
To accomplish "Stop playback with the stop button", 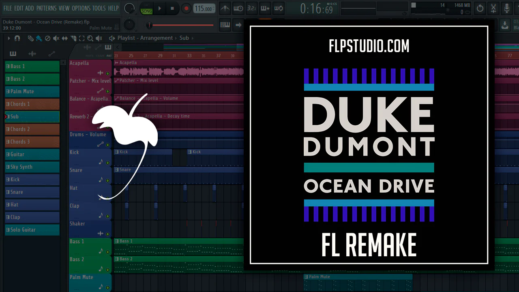I will point(172,9).
